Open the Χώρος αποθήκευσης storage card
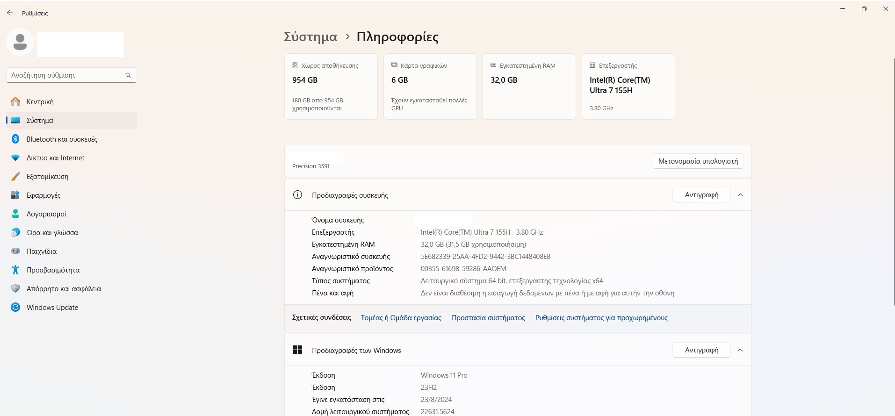The image size is (895, 416). coord(331,86)
